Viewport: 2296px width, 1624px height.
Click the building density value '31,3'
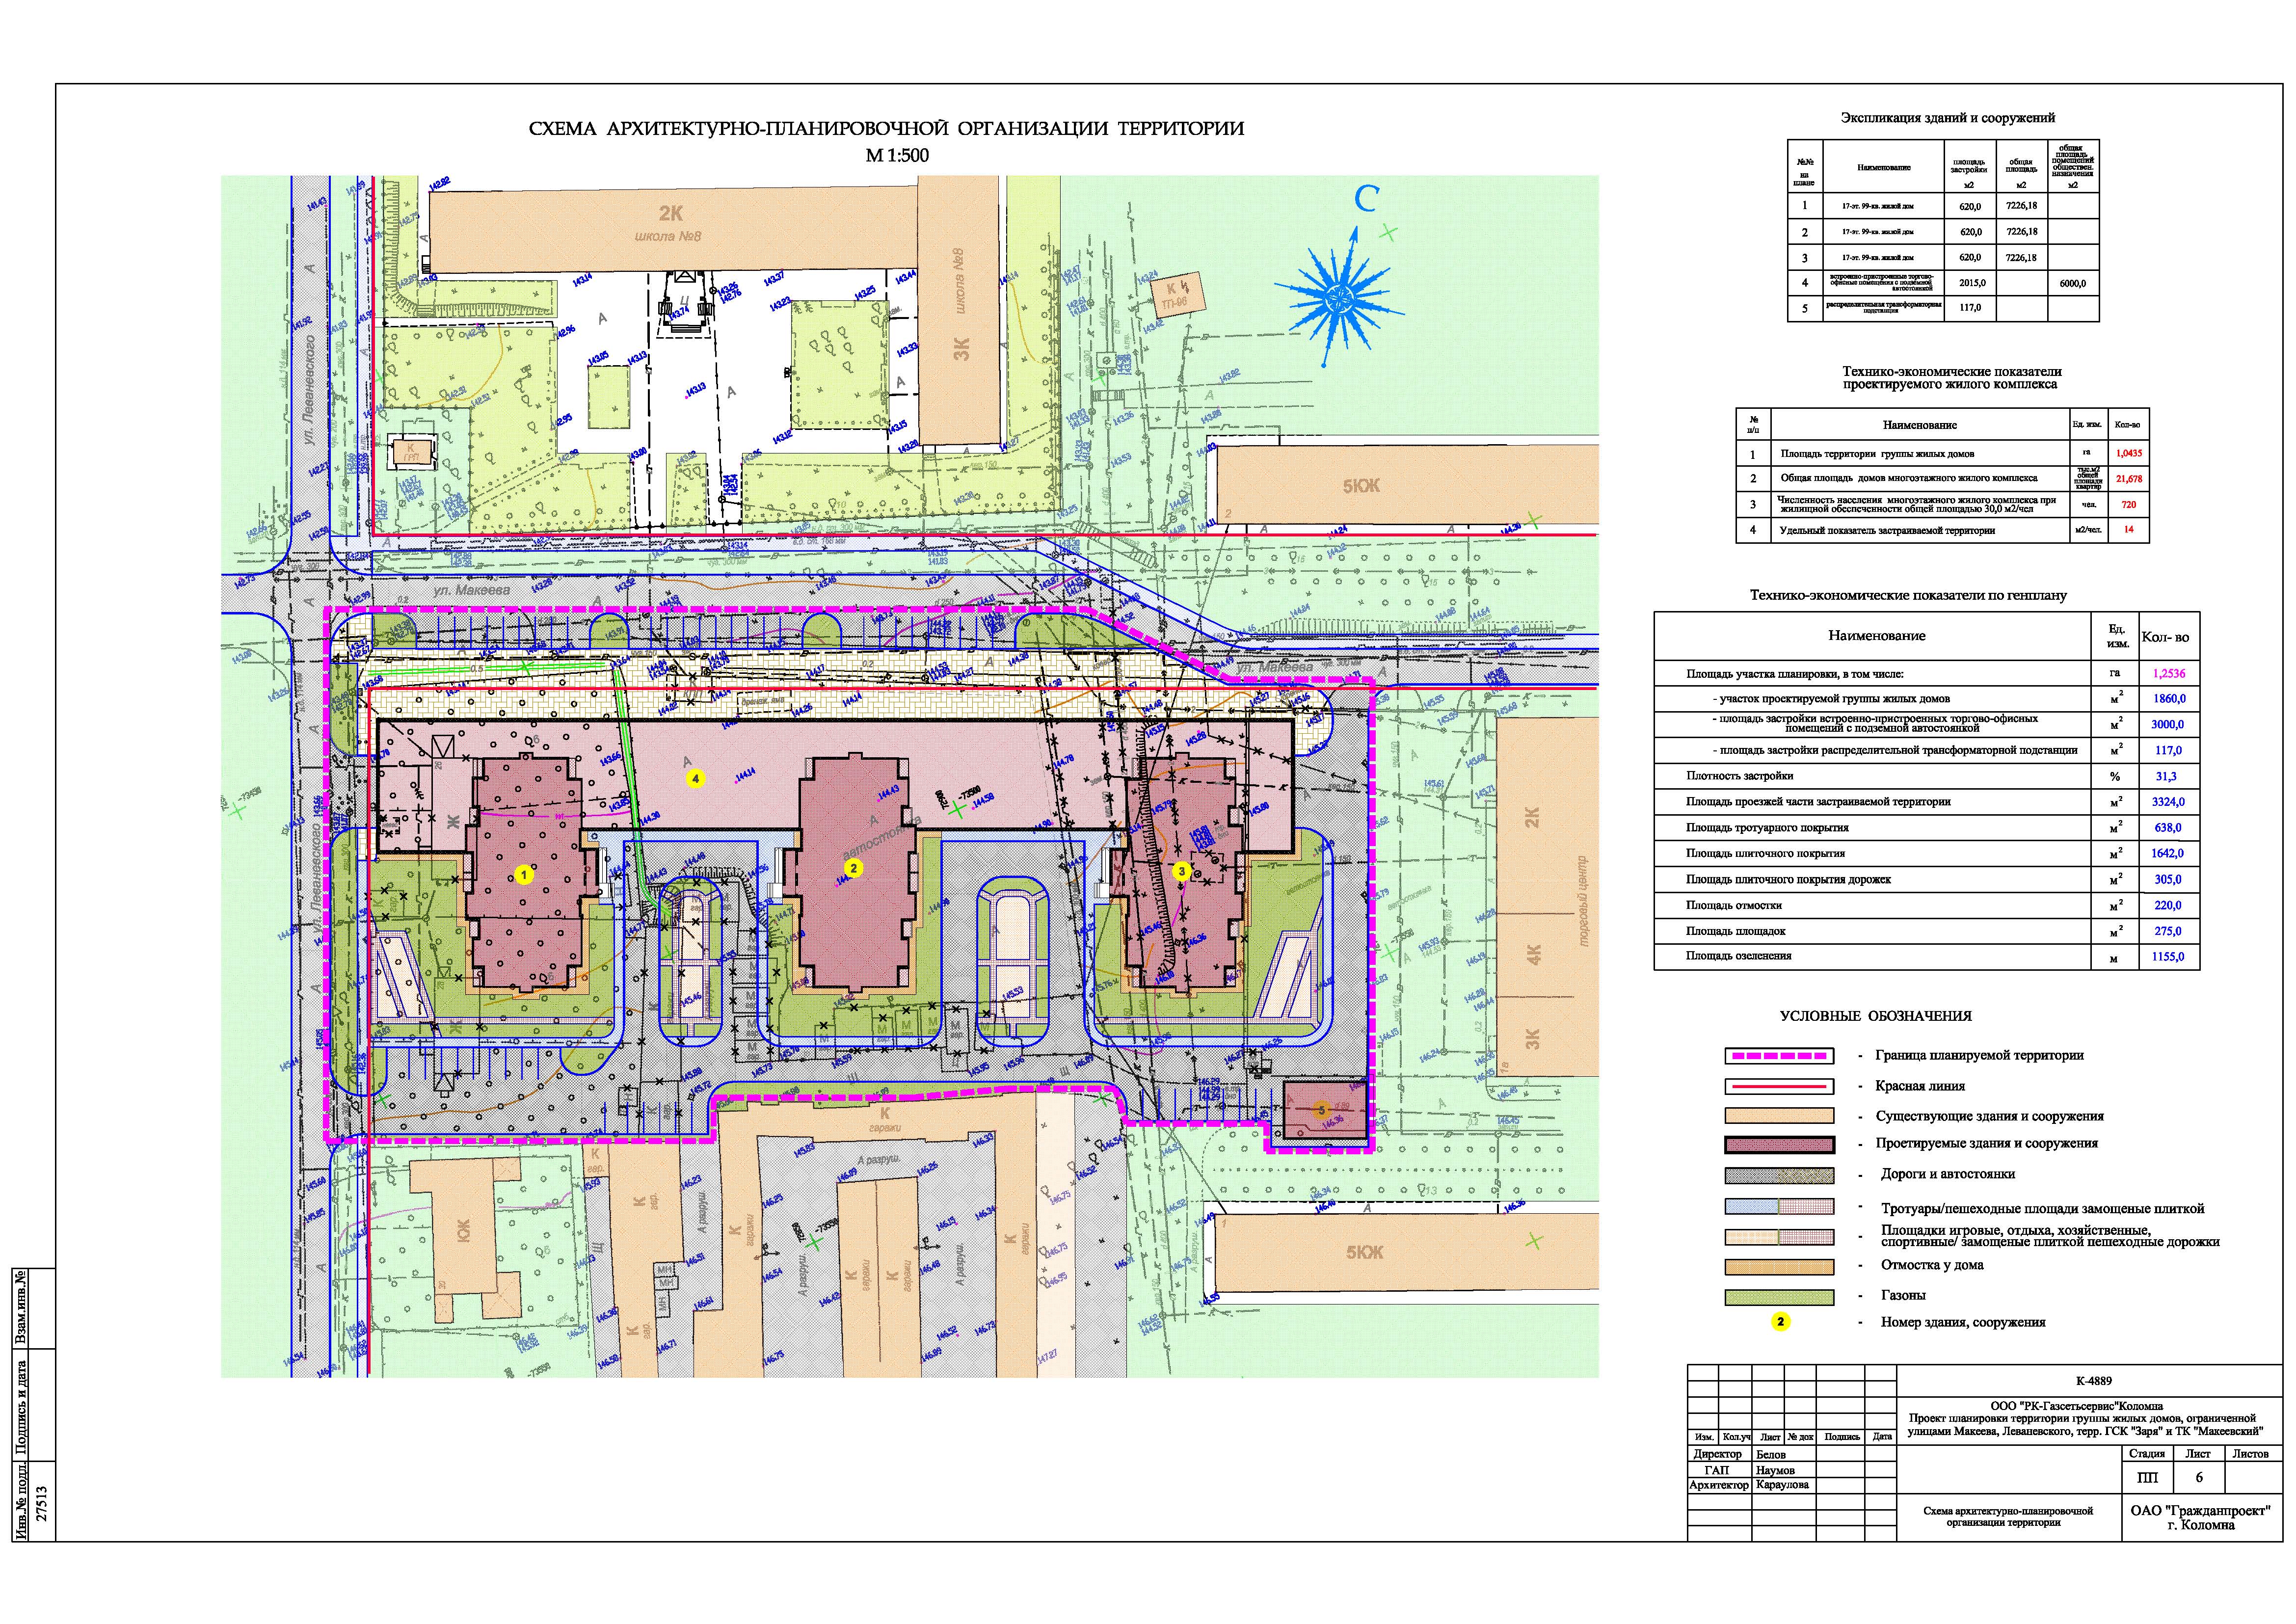(2168, 776)
